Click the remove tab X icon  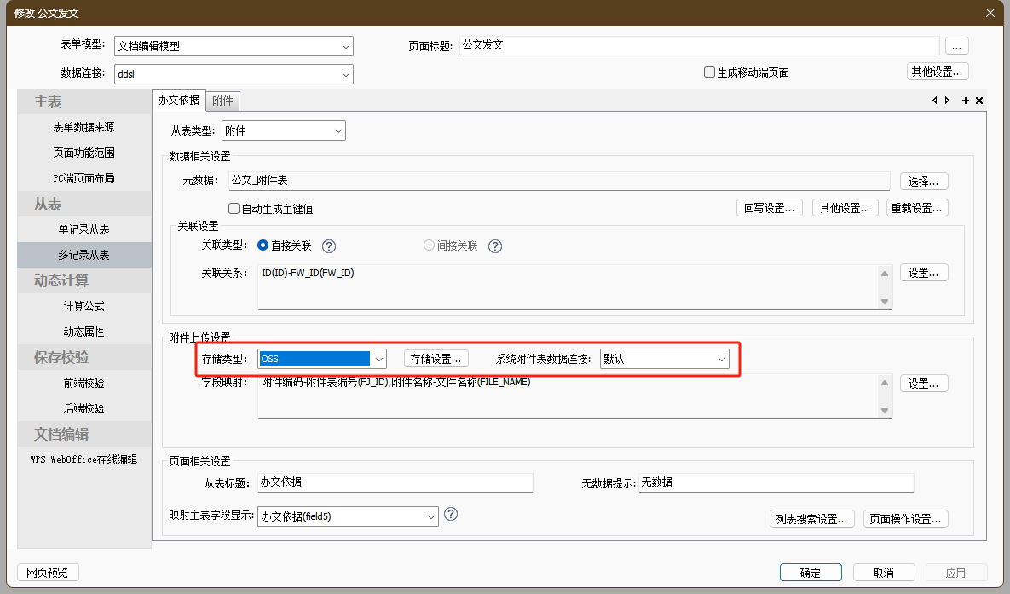(979, 101)
